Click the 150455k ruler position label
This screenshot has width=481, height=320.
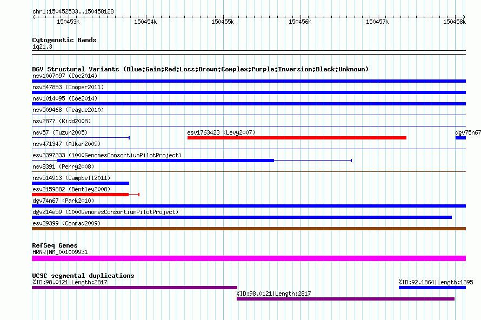223,22
